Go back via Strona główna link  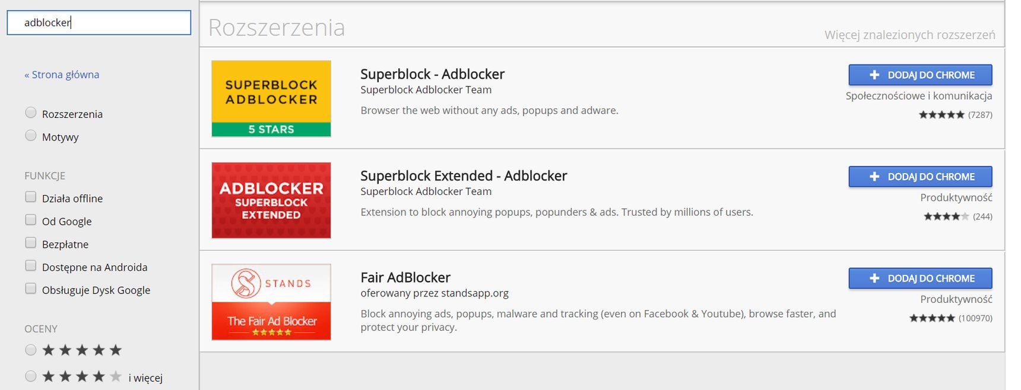[62, 75]
